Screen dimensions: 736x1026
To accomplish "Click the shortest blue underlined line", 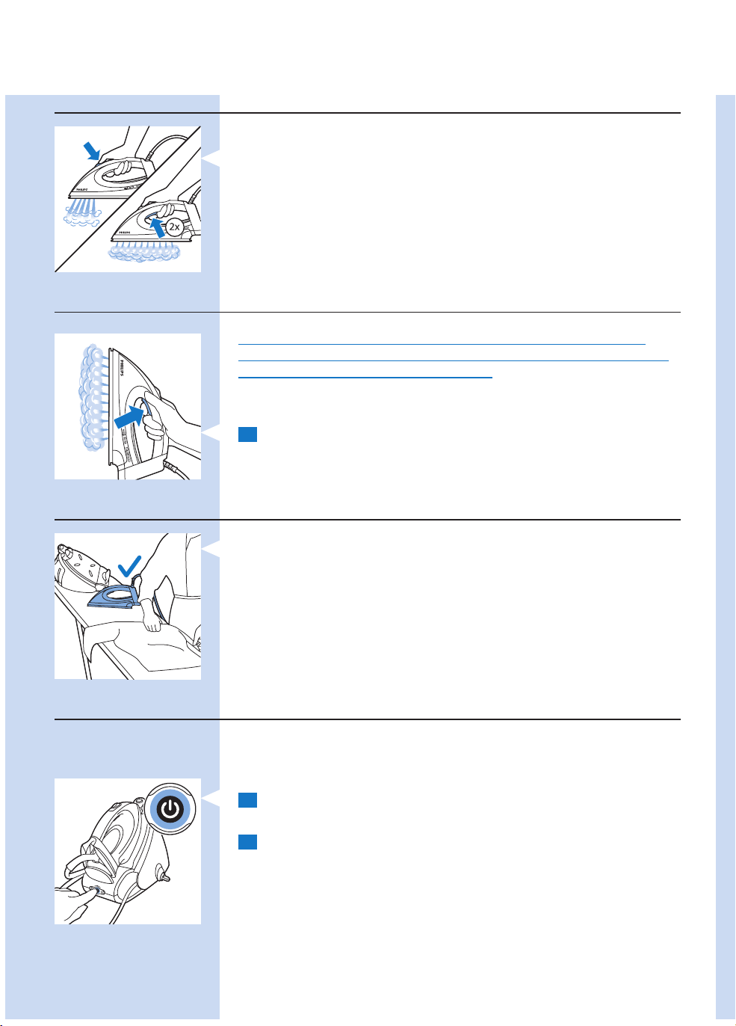I will (365, 378).
